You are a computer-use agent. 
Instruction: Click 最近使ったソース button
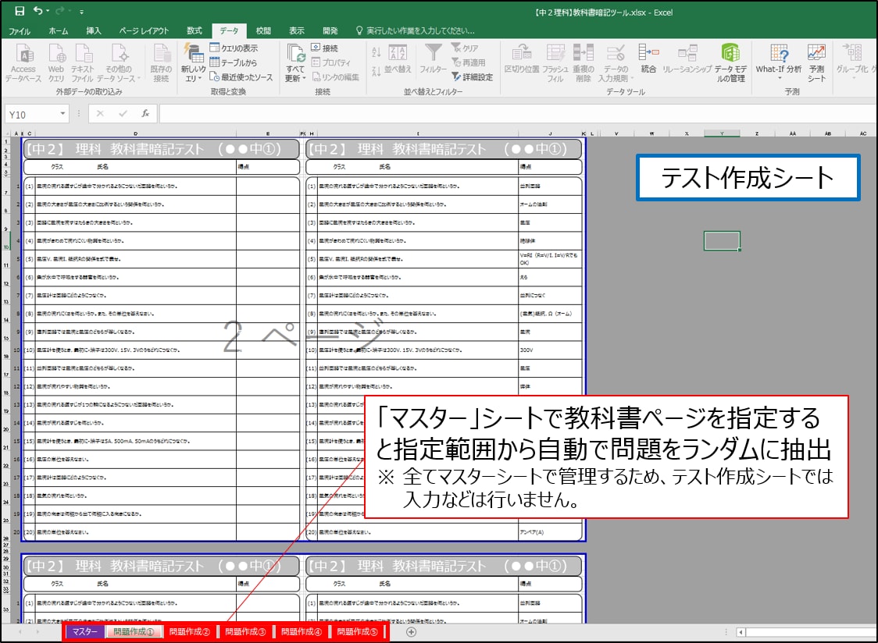(x=241, y=77)
